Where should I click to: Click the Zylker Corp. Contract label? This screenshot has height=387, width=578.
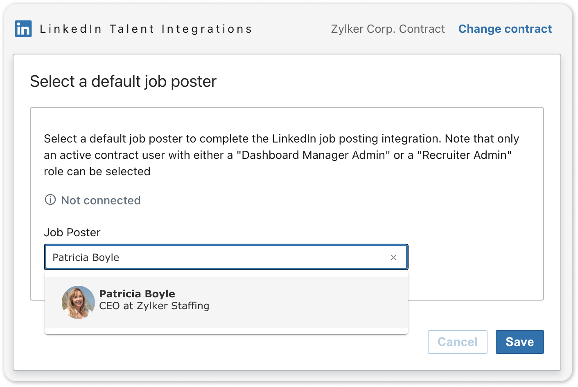388,29
